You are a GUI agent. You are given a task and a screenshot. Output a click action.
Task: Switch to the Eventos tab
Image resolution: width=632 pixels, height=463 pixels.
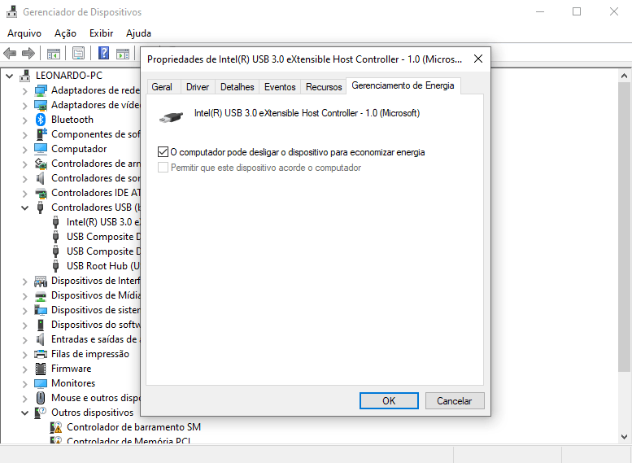pos(280,87)
